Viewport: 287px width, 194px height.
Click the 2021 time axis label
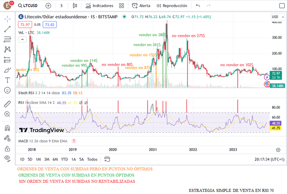(153, 150)
